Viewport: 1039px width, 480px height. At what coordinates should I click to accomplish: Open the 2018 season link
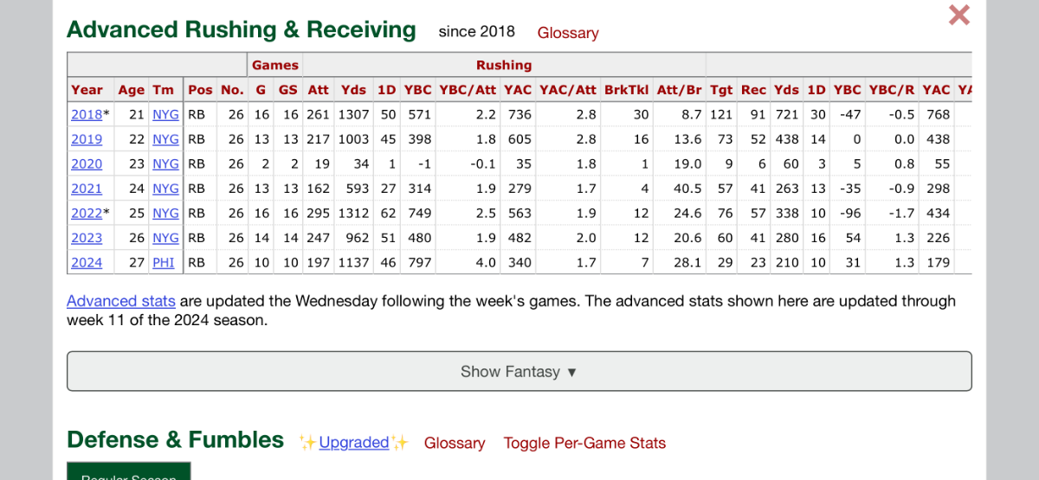coord(87,114)
